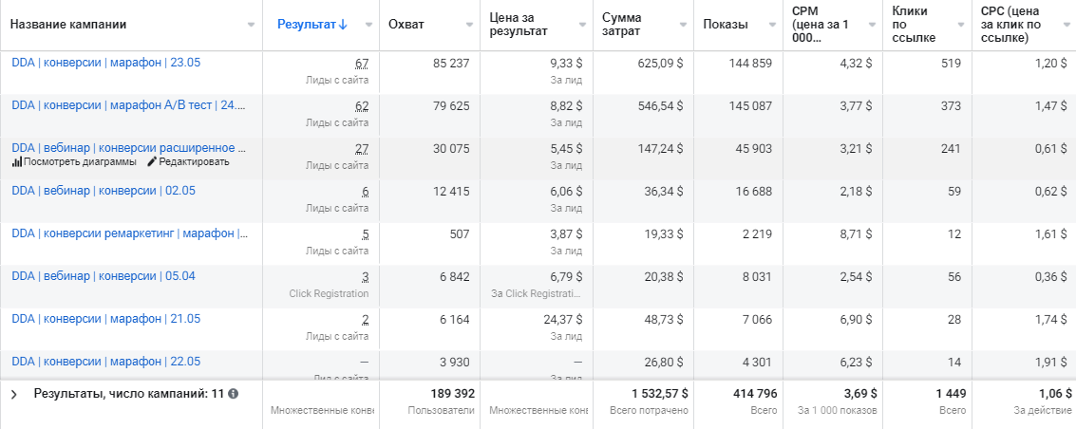Open the Сумма затрат column dropdown arrow
The height and width of the screenshot is (429, 1076).
click(x=682, y=25)
